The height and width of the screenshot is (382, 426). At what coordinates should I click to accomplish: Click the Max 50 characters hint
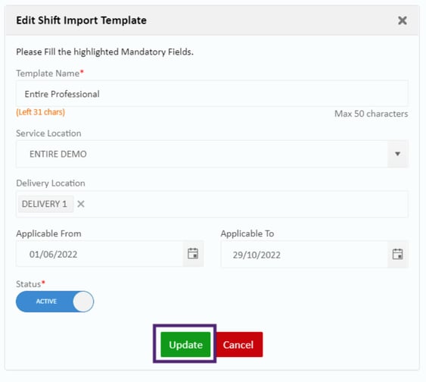[371, 114]
